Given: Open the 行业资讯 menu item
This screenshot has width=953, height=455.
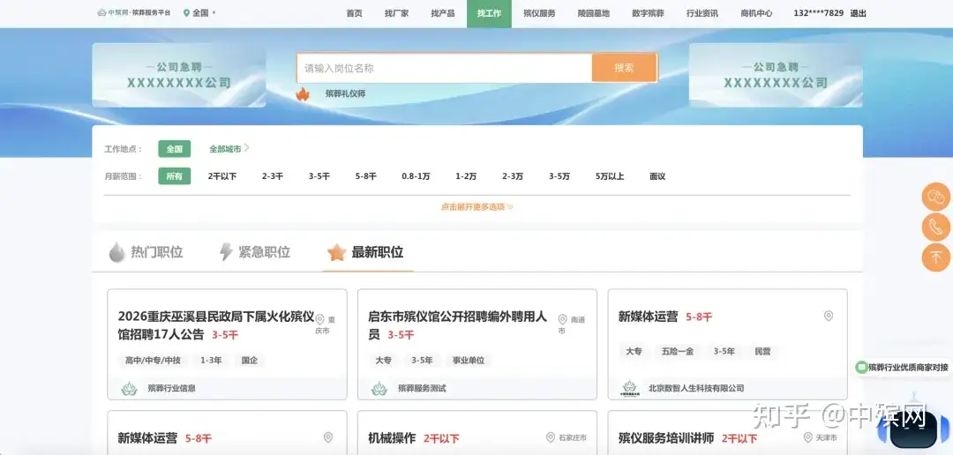Looking at the screenshot, I should click(x=702, y=13).
